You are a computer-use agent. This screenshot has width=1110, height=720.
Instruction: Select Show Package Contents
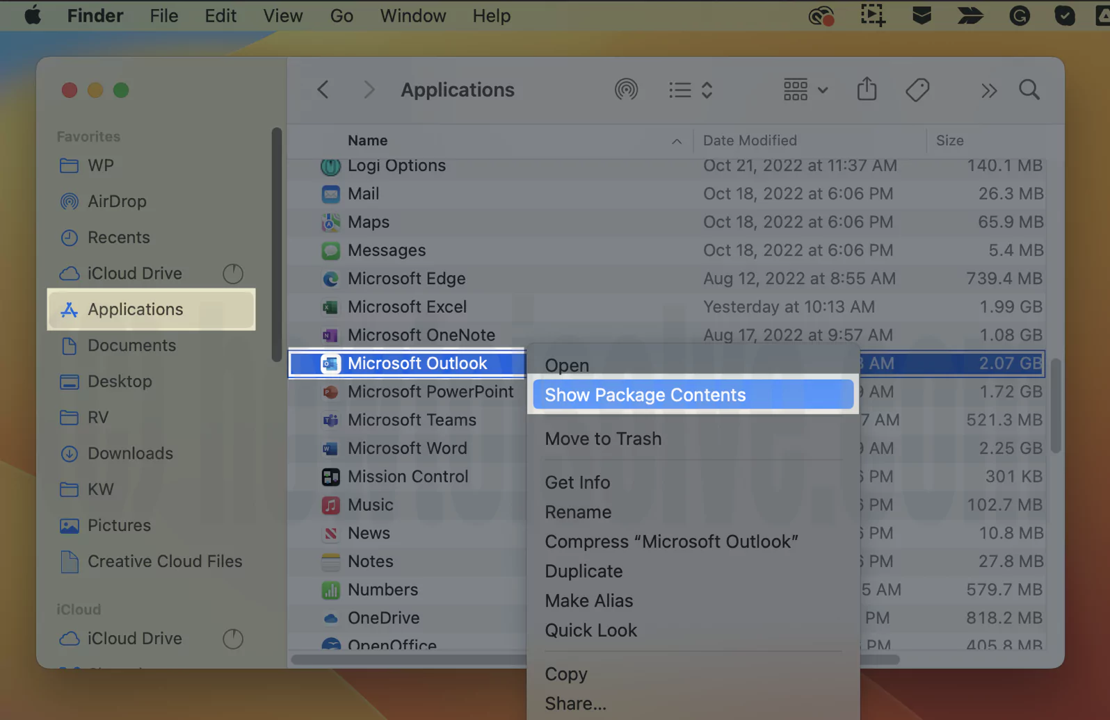693,395
